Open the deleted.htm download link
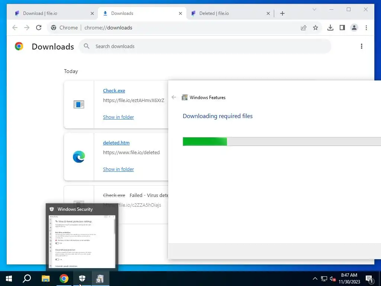This screenshot has width=381, height=286. tap(116, 143)
